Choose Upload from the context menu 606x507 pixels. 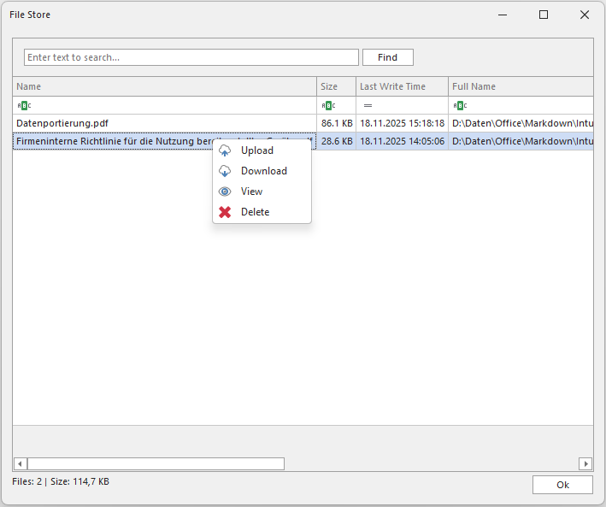(x=262, y=150)
